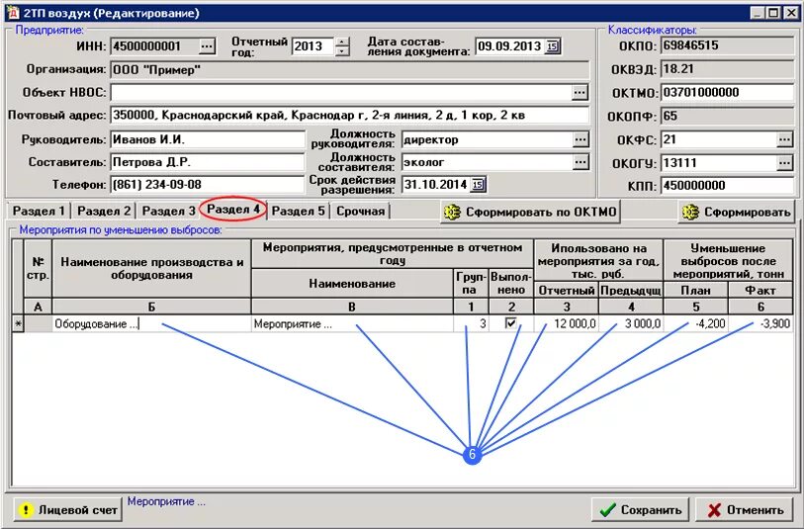Screen dimensions: 804x529
Task: Select the План cell -4,200
Action: pos(696,323)
